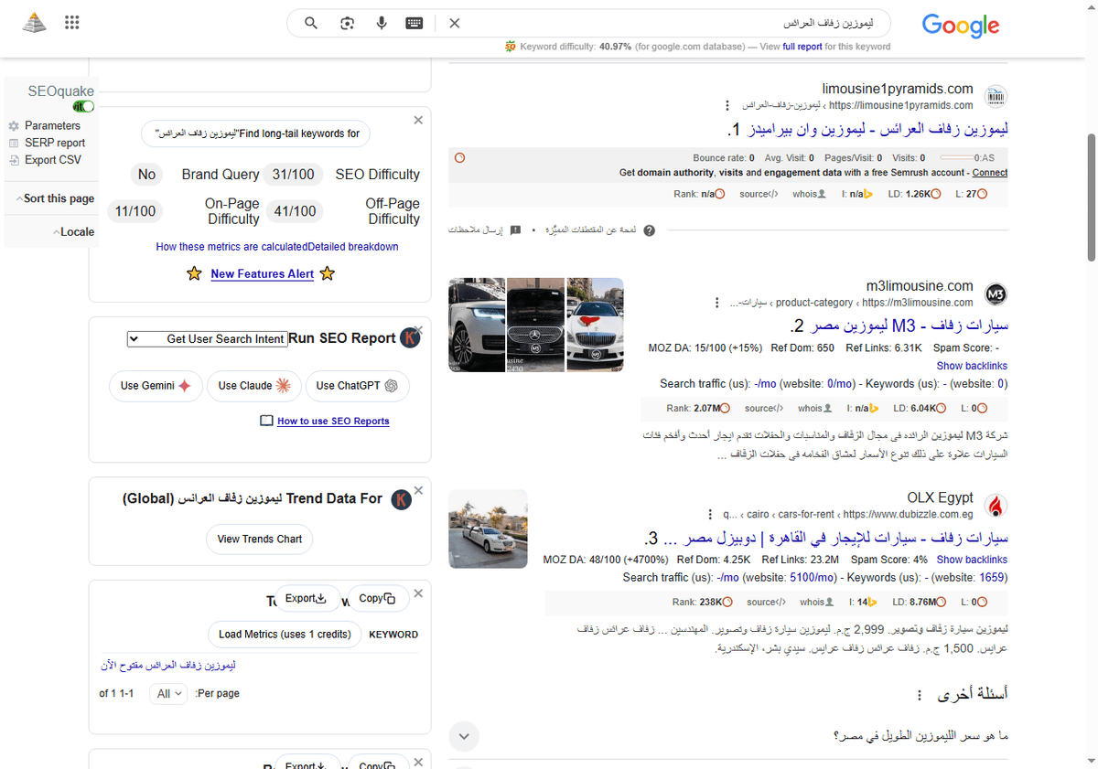
Task: Open the All per-page dropdown
Action: (x=167, y=693)
